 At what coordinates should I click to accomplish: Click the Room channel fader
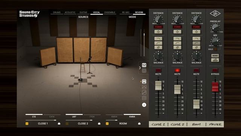196,104
